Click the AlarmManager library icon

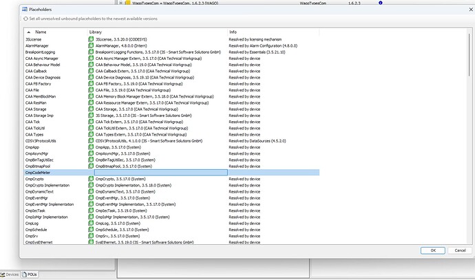91,45
